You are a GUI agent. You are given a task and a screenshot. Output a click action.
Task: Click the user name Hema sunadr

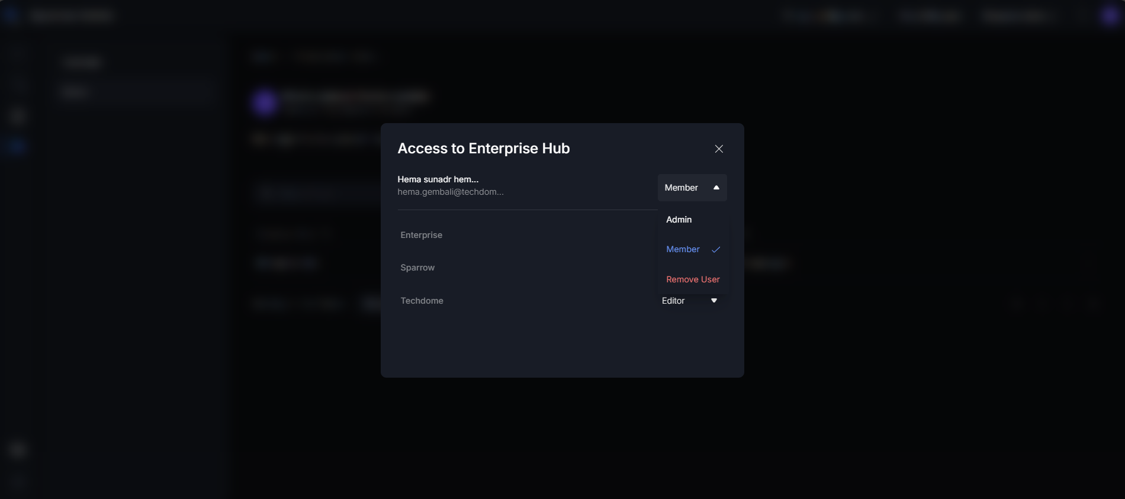coord(438,179)
